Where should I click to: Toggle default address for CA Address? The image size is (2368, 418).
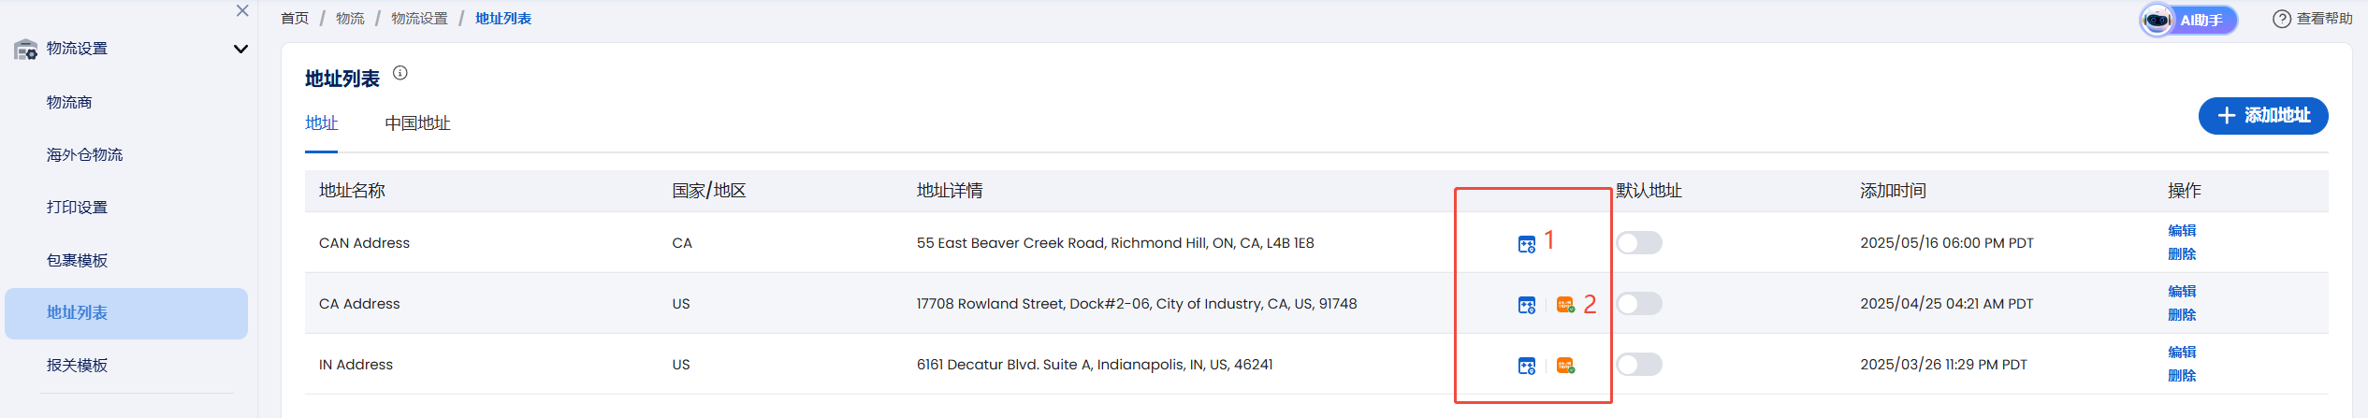[x=1639, y=304]
